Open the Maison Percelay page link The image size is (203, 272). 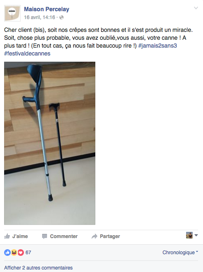(47, 9)
